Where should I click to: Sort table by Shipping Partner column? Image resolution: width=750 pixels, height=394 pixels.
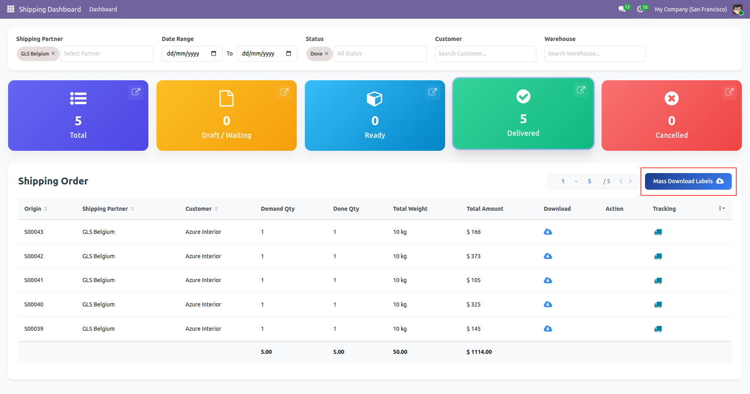click(133, 209)
